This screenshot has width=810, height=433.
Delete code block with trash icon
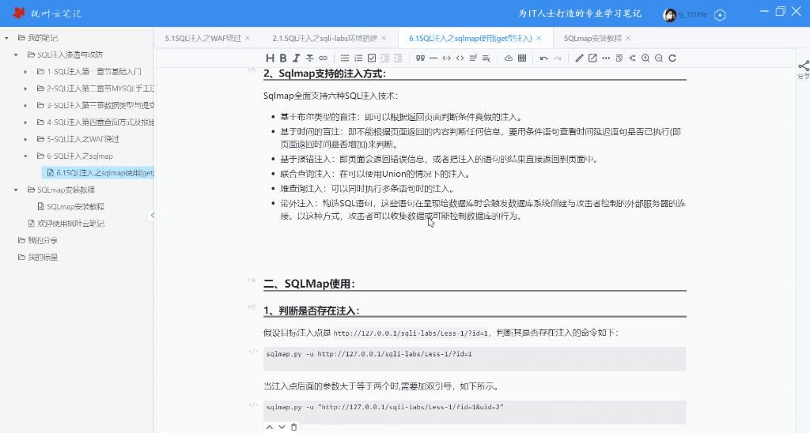click(294, 427)
